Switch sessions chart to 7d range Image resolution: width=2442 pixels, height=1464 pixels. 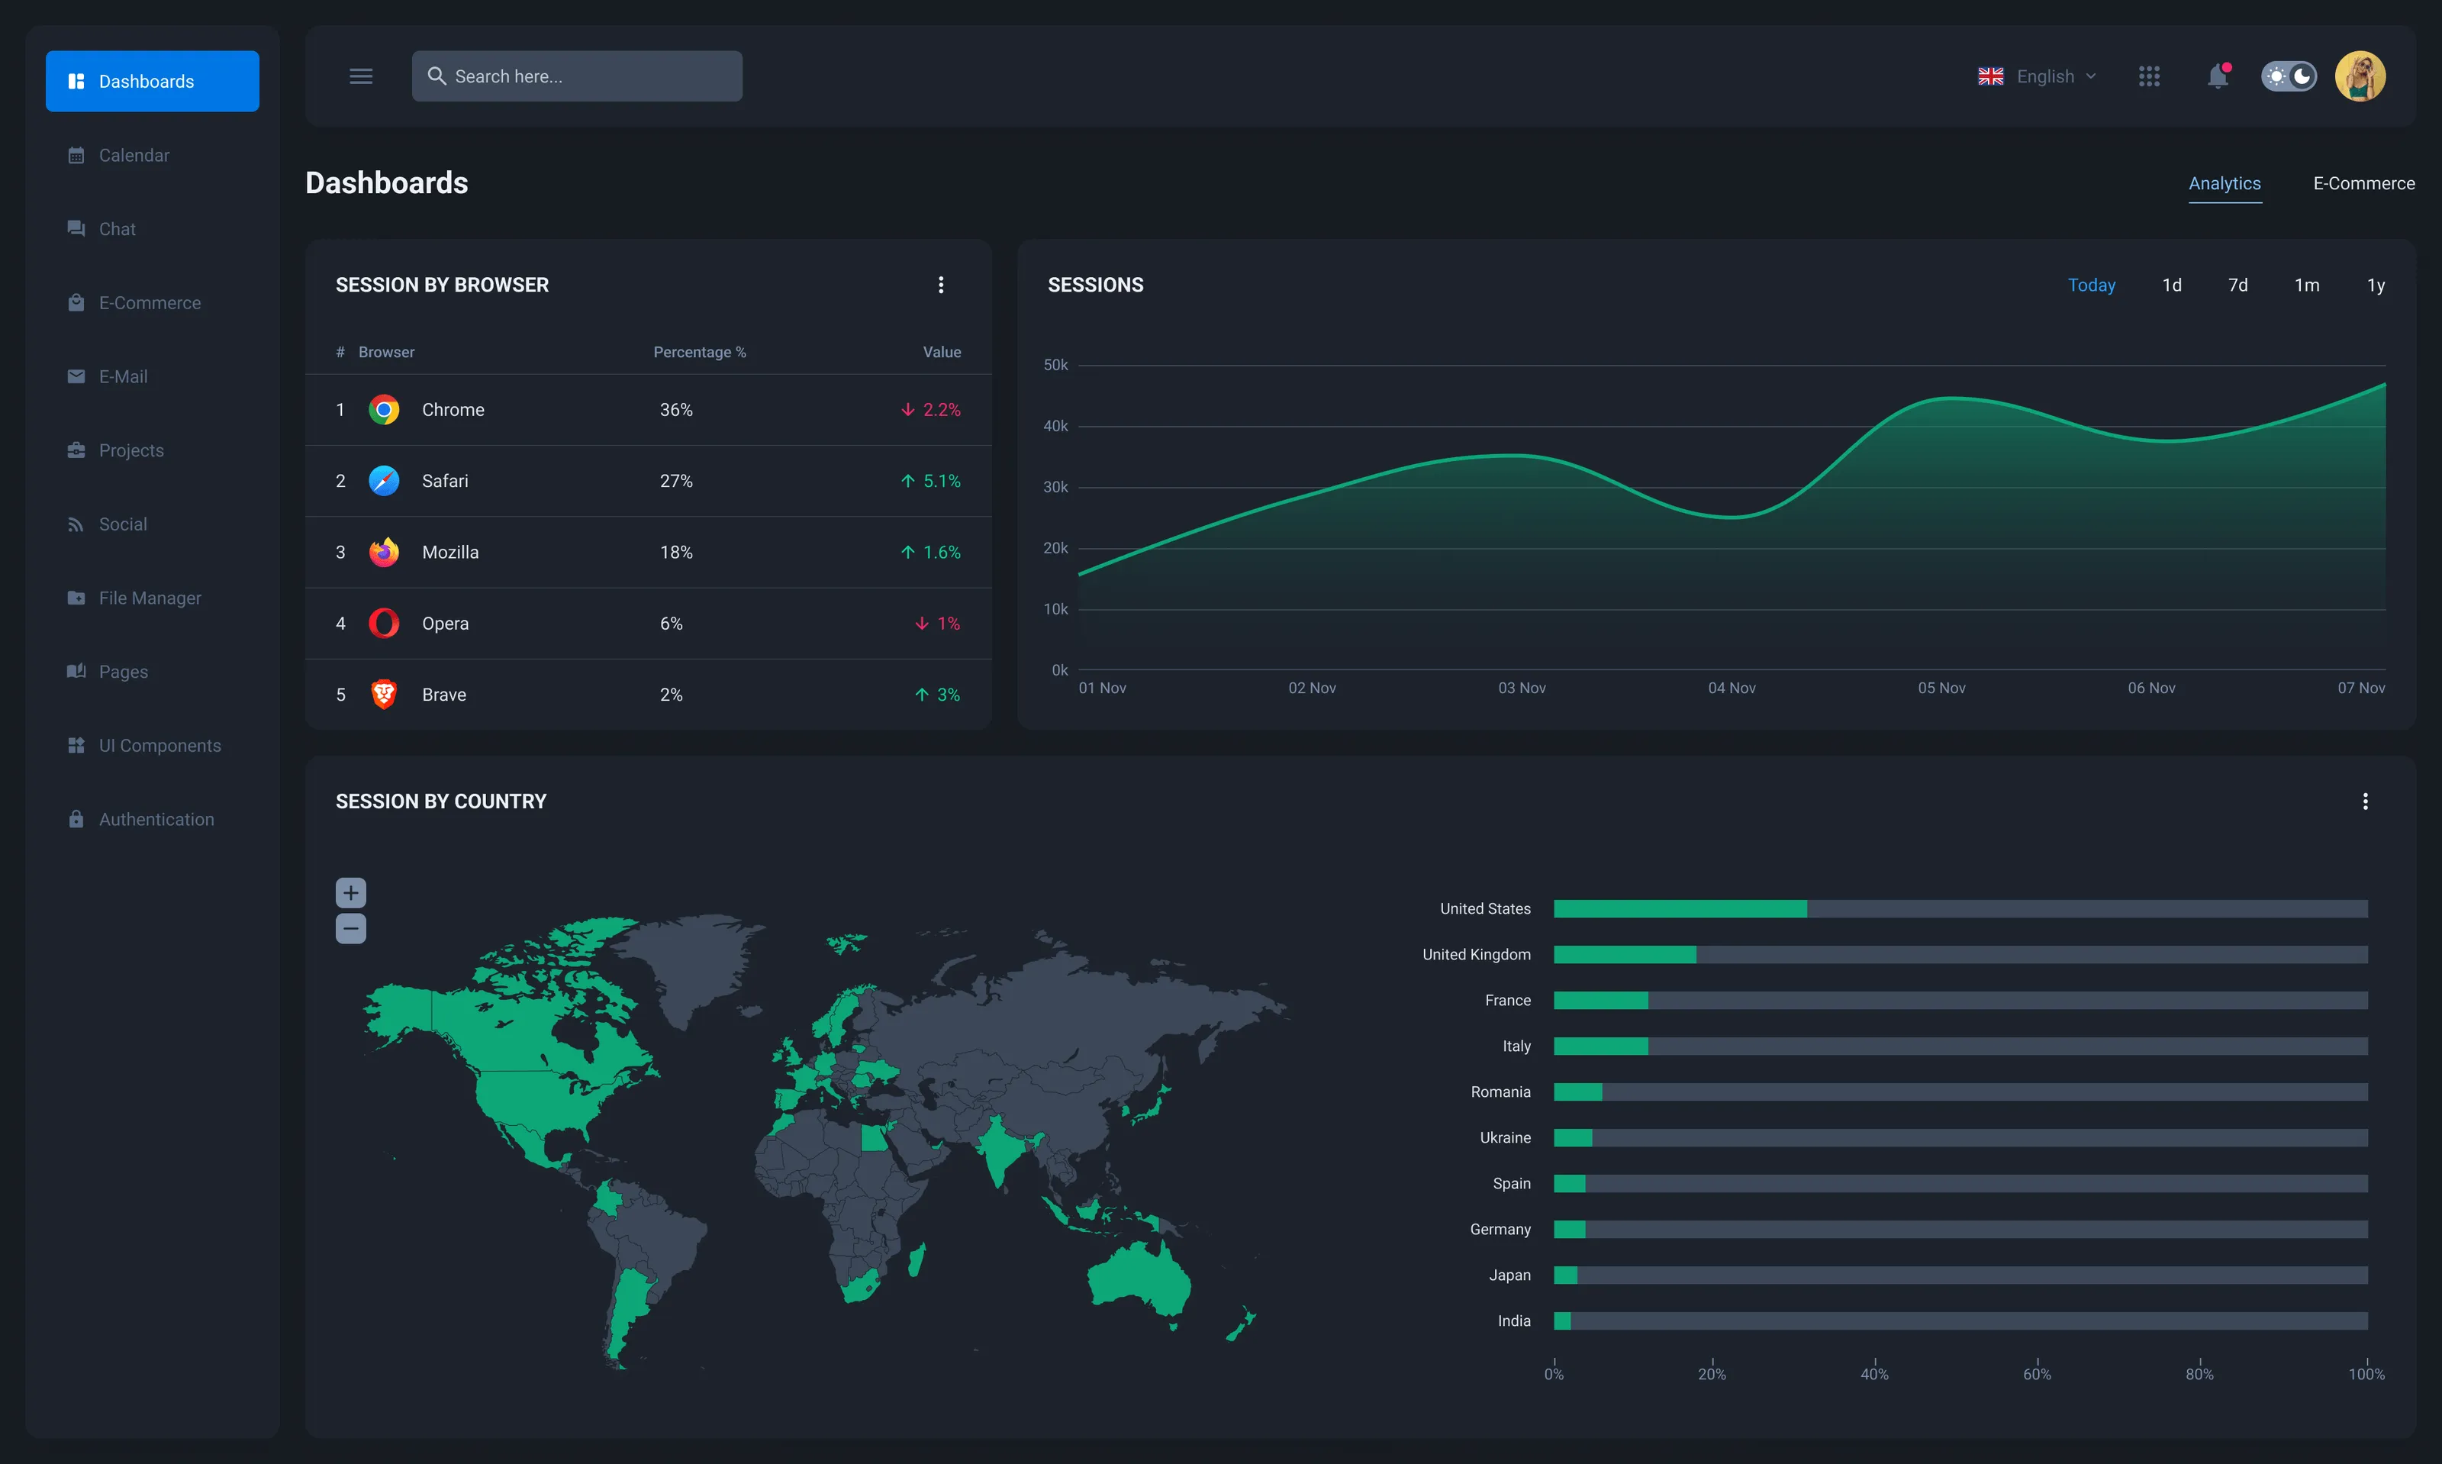pos(2237,284)
